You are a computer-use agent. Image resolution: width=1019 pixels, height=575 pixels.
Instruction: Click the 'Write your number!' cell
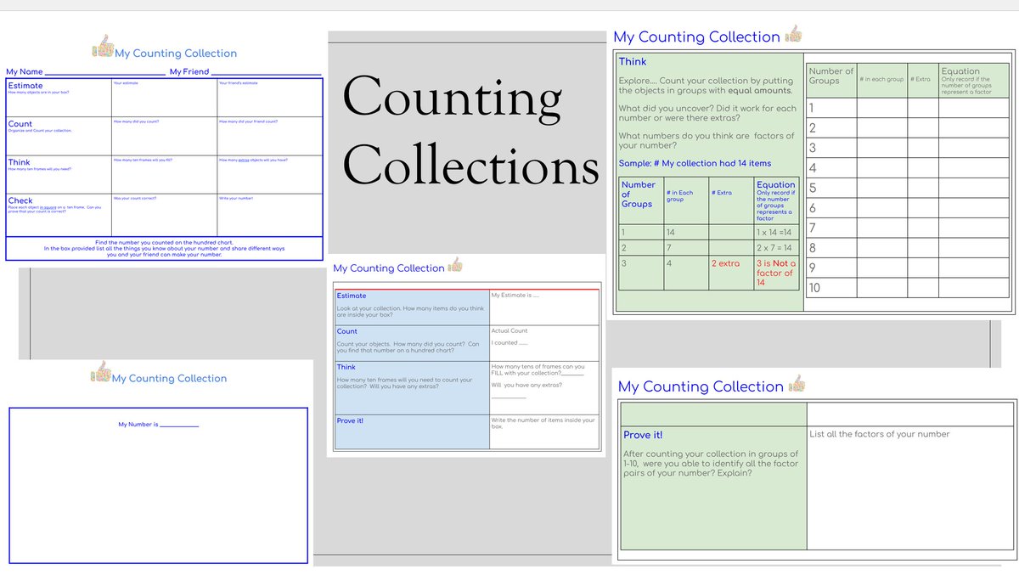click(x=269, y=215)
